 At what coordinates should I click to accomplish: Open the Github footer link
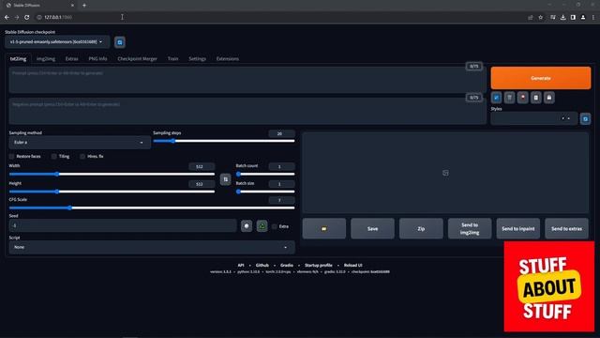(x=262, y=265)
